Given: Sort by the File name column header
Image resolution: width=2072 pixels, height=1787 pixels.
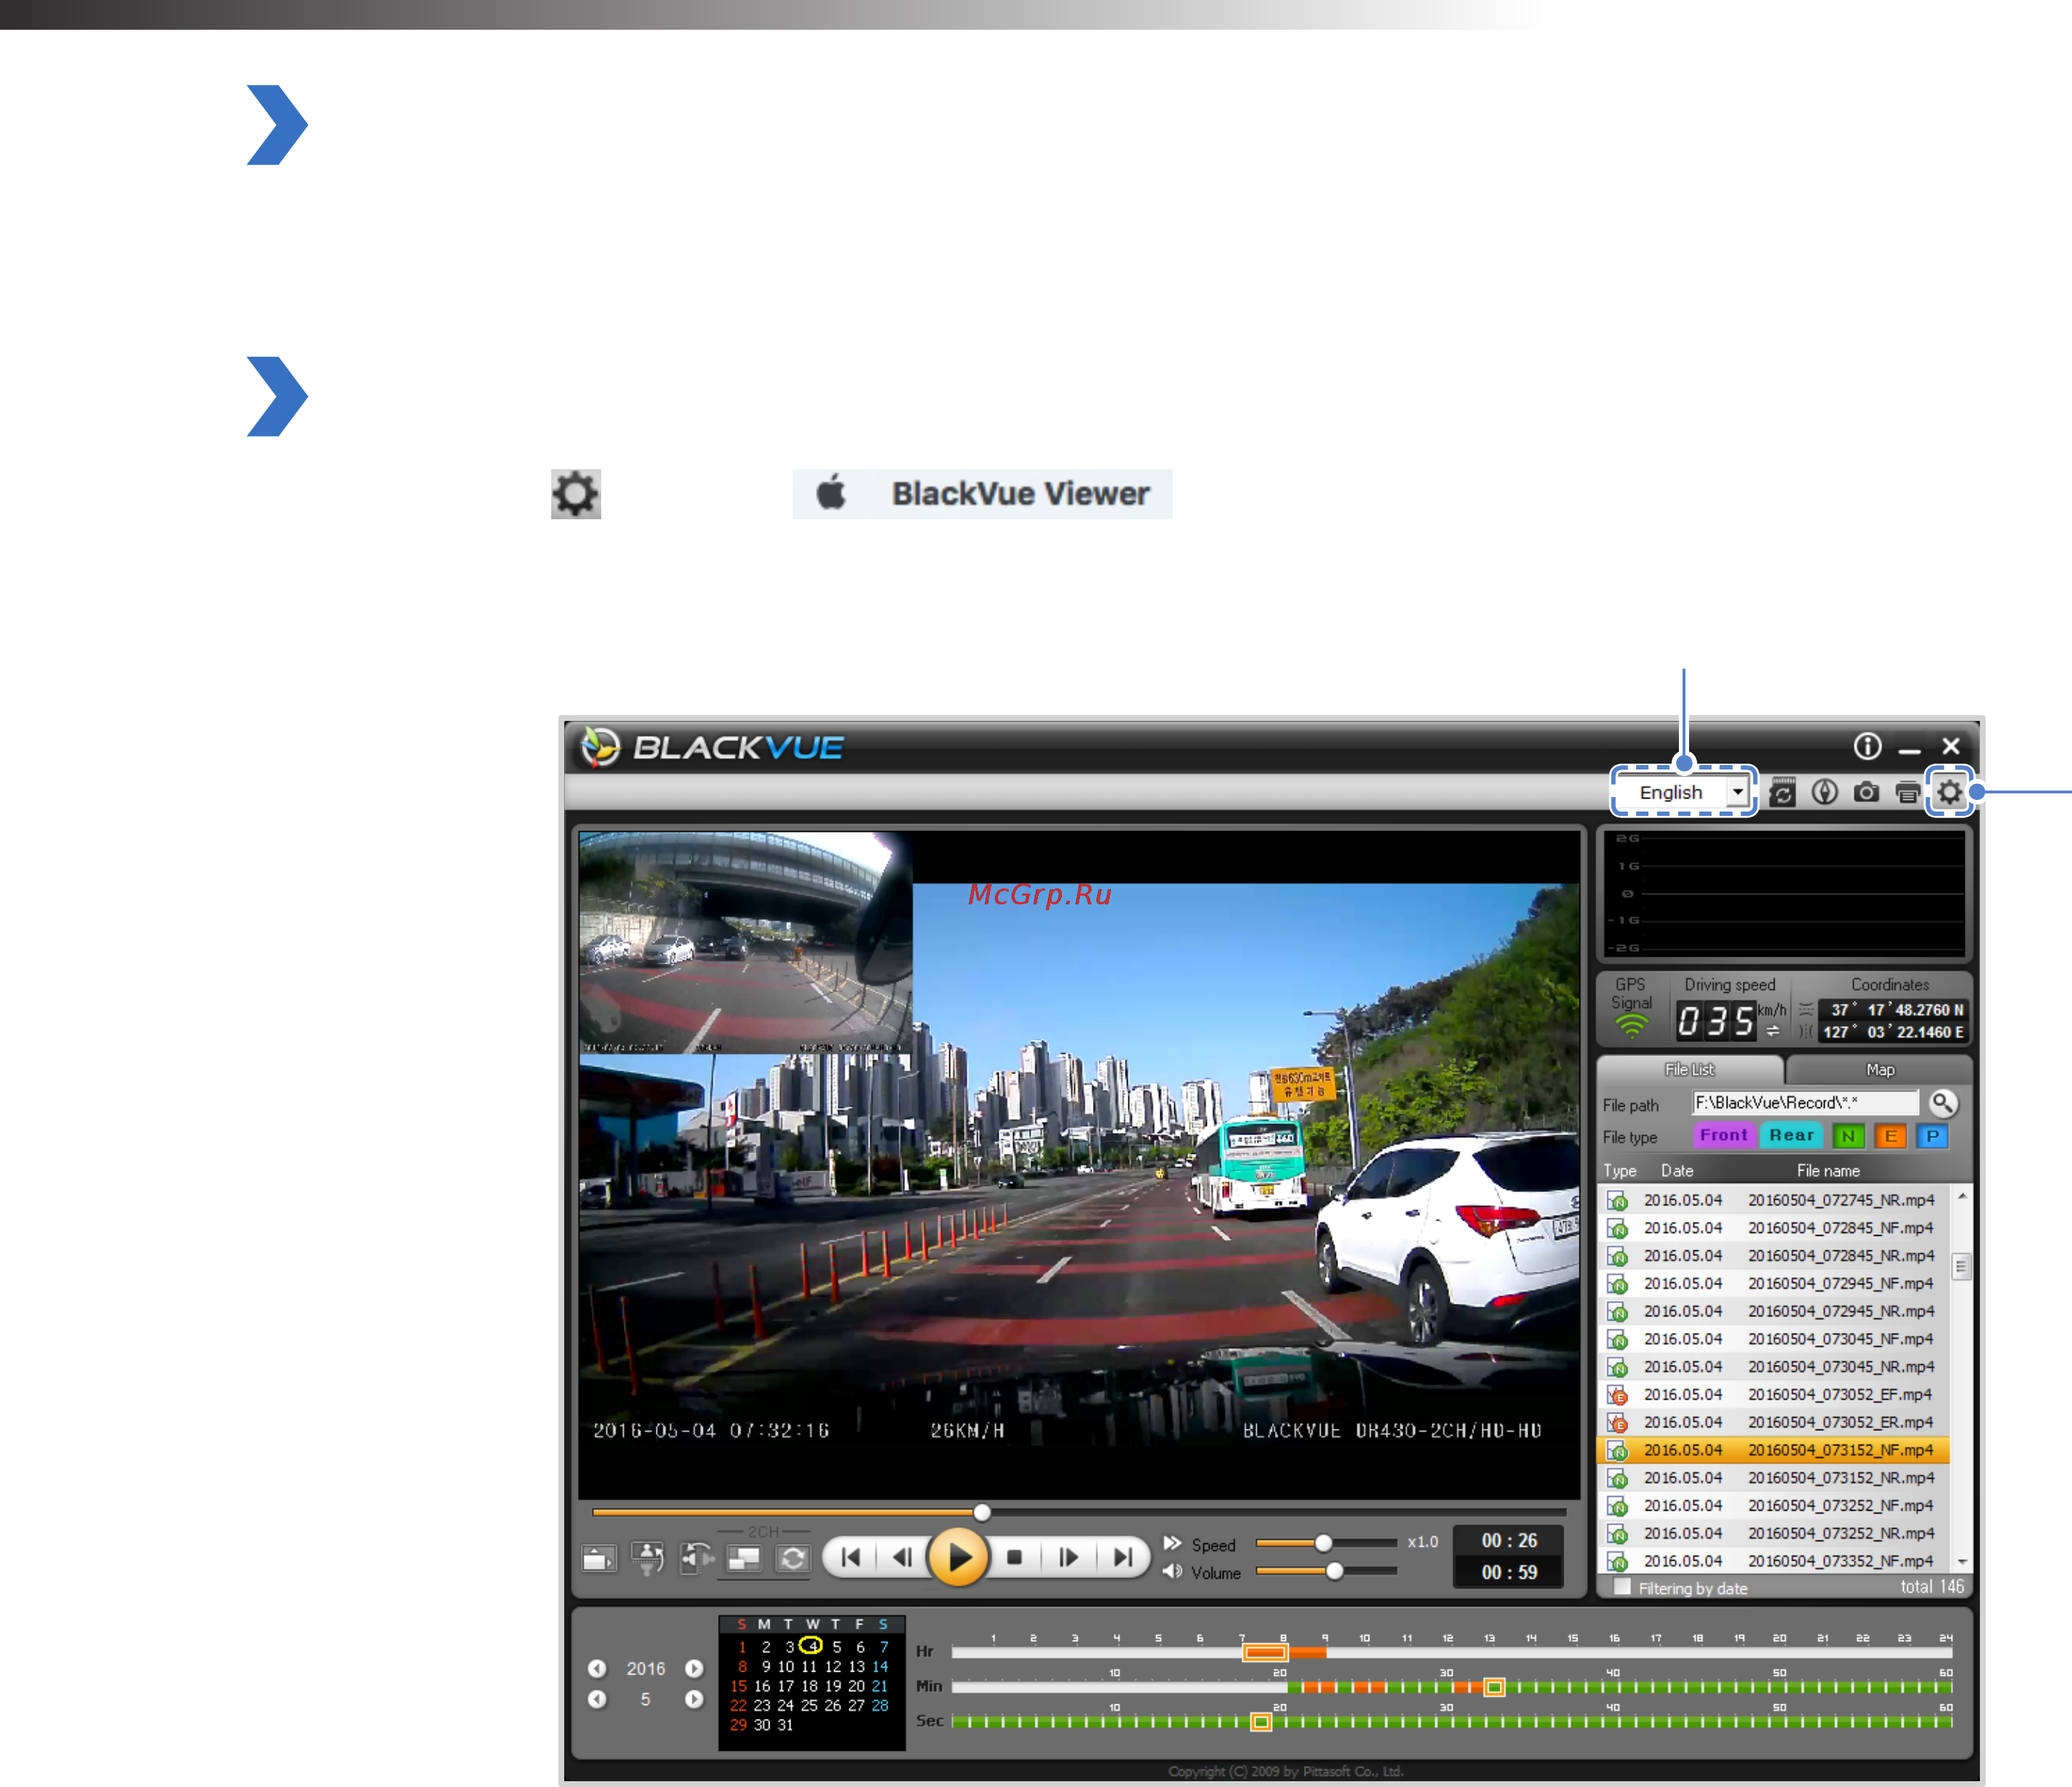Looking at the screenshot, I should coord(1828,1170).
